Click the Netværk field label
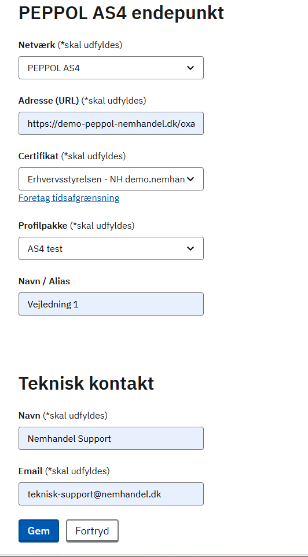 [x=36, y=45]
